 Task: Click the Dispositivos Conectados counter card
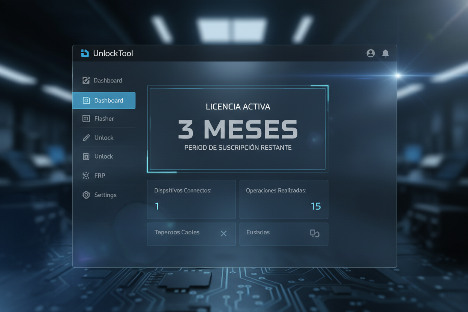(x=191, y=199)
